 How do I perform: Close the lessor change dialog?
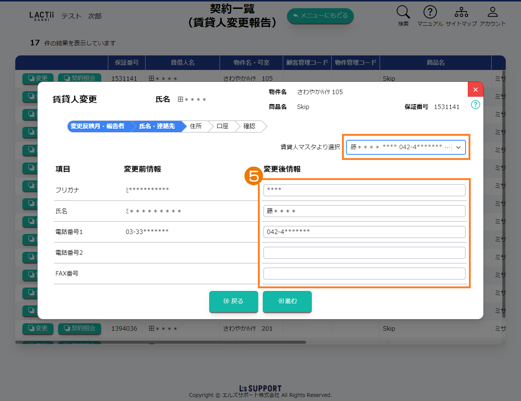[475, 90]
